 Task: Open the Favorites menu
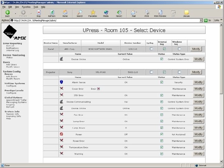pyautogui.click(x=26, y=7)
